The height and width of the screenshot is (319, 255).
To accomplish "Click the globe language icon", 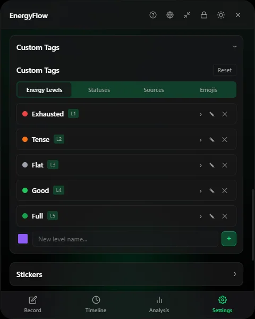I will [170, 15].
